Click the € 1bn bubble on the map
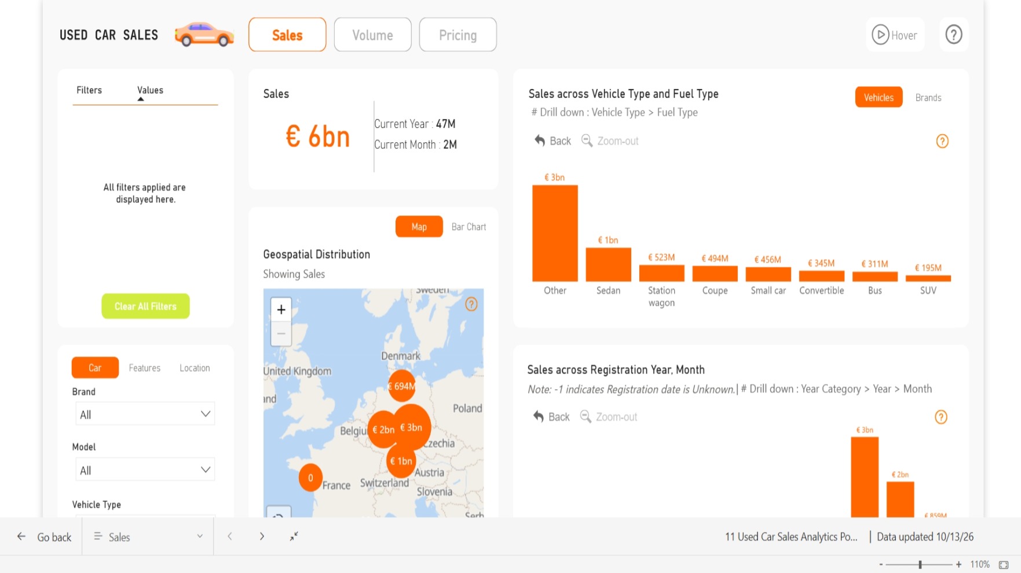Viewport: 1021px width, 573px height. click(401, 461)
